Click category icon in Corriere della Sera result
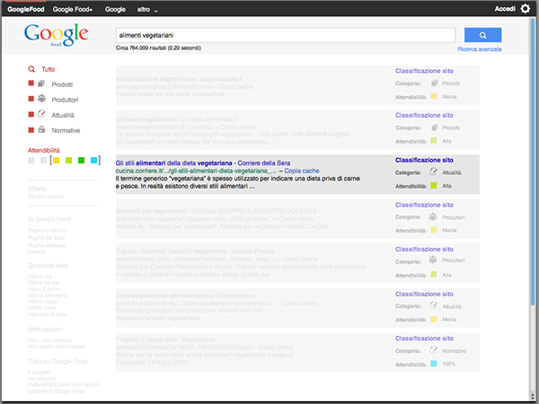539x404 pixels. point(434,171)
